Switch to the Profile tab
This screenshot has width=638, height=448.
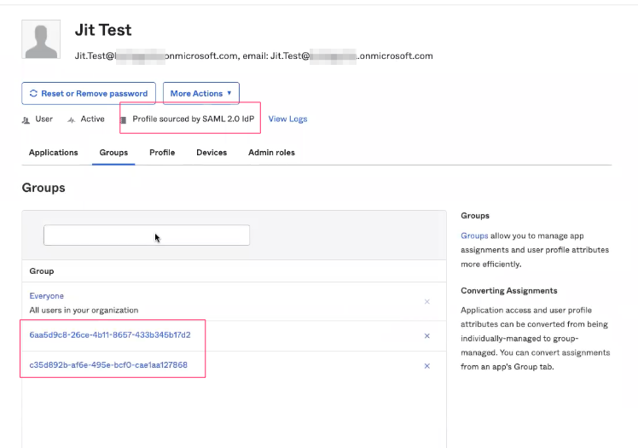[162, 153]
